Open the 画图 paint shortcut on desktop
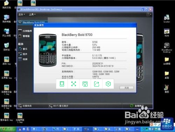Screen dimensions: 175x132 click(x=167, y=89)
